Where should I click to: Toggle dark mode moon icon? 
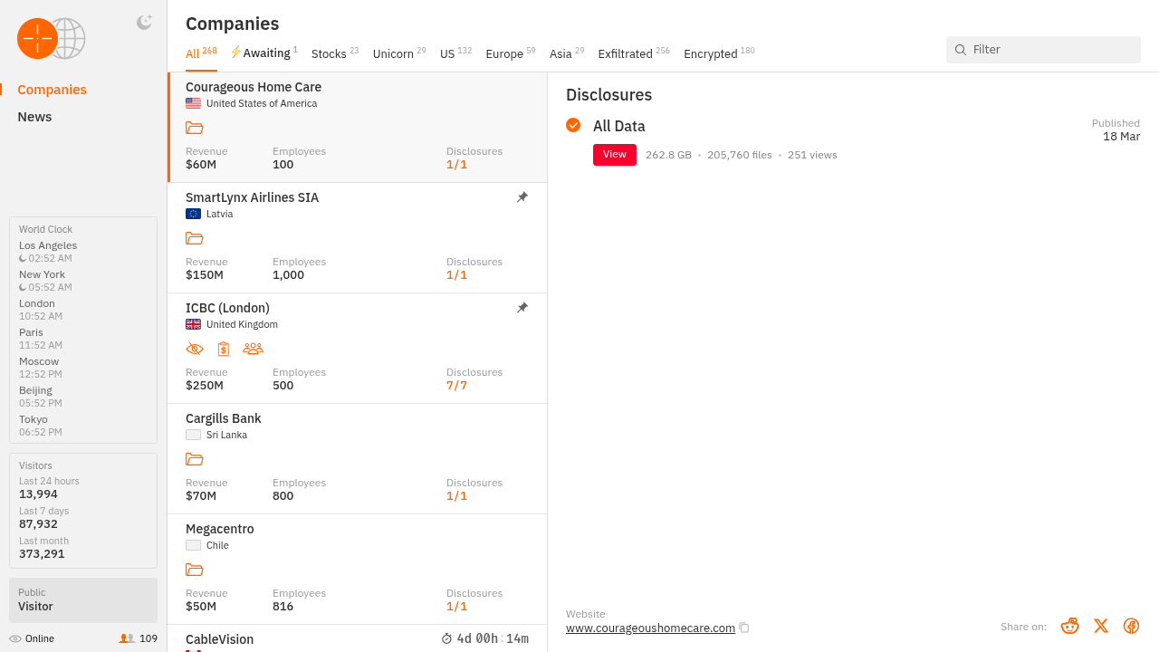click(x=144, y=23)
